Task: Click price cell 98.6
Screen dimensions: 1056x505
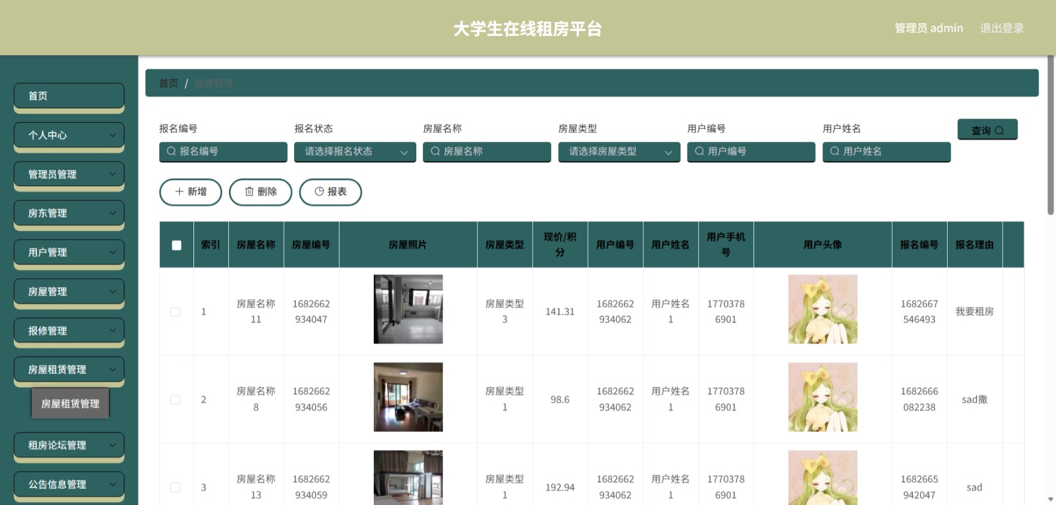Action: (x=560, y=400)
